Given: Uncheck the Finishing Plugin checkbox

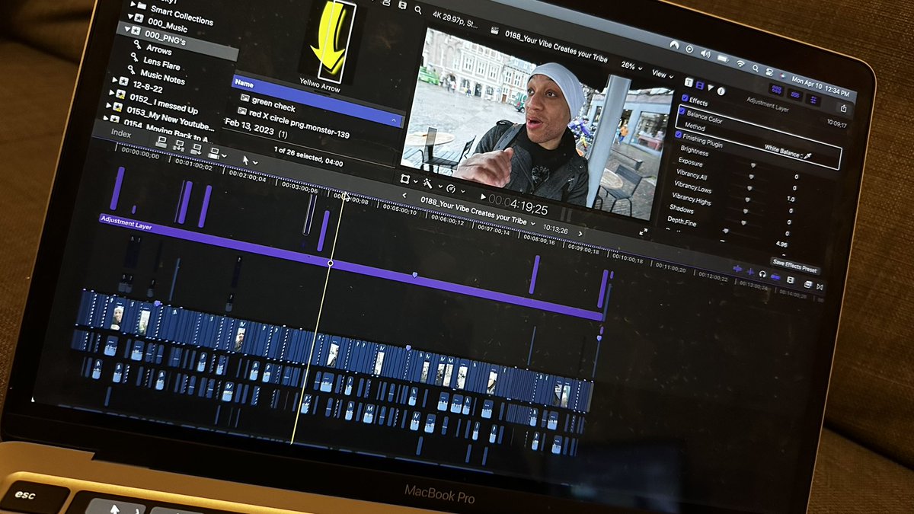Looking at the screenshot, I should pyautogui.click(x=679, y=135).
